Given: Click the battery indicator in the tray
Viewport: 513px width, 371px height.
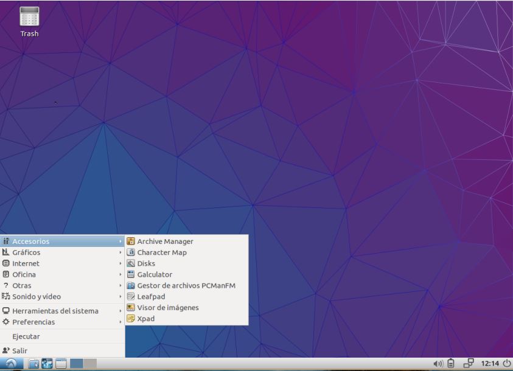Looking at the screenshot, I should click(x=451, y=364).
